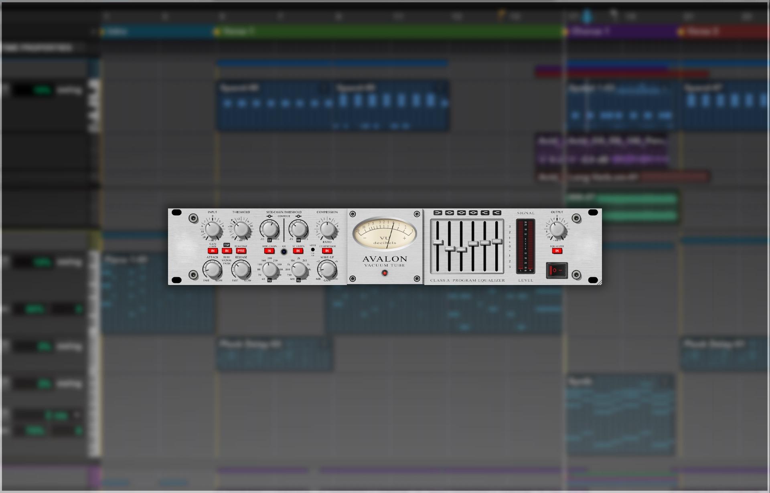The image size is (770, 493).
Task: Toggle the GAIN +10dB IN button
Action: [x=213, y=251]
